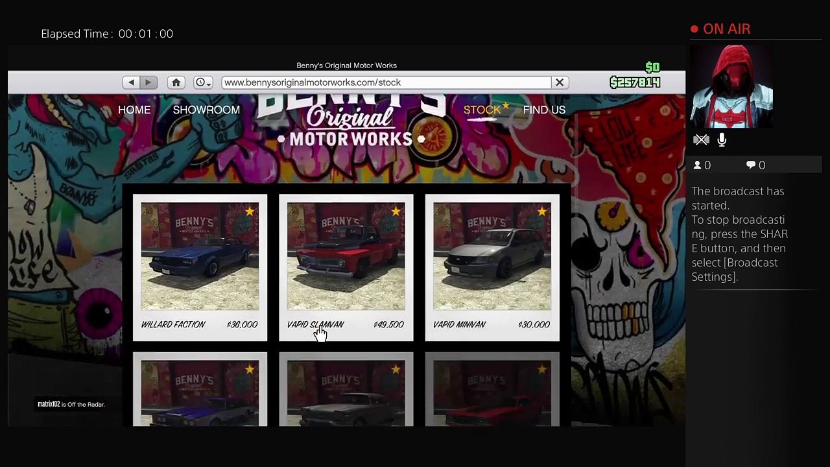Click the Benny's Original Motor Works page title

click(346, 66)
